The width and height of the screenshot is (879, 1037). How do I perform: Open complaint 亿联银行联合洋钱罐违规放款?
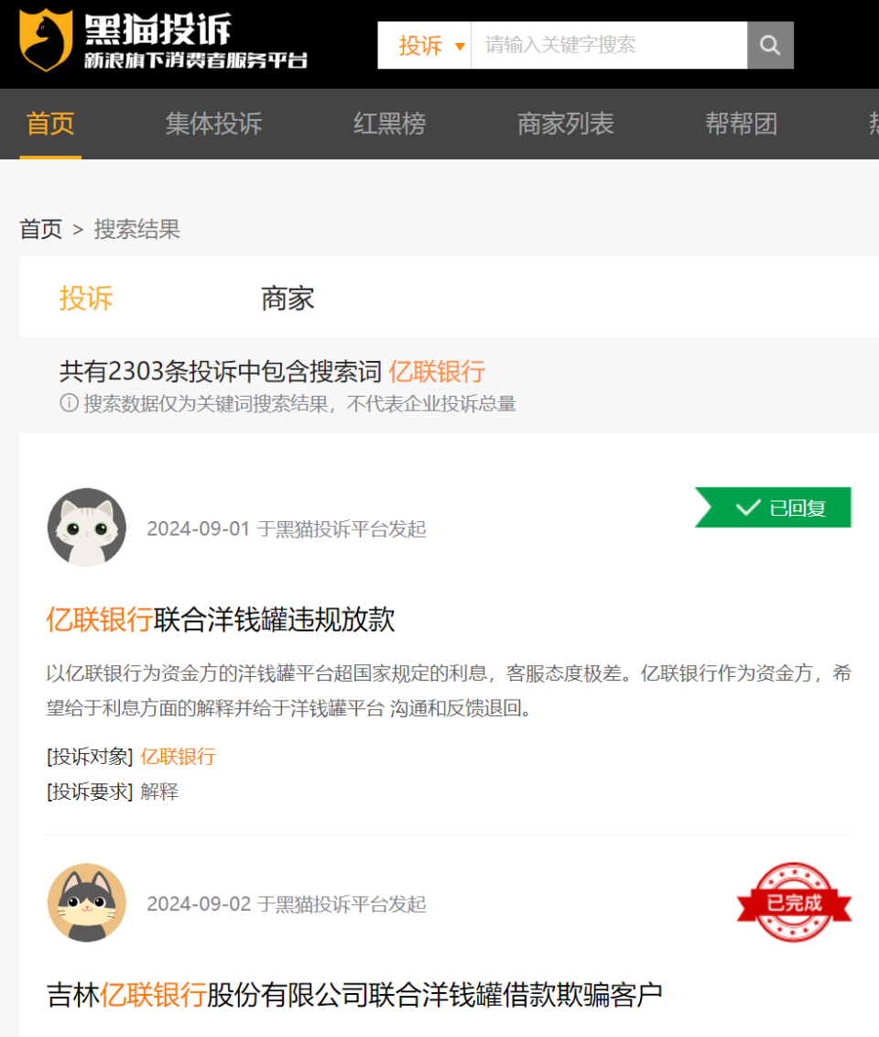(220, 620)
